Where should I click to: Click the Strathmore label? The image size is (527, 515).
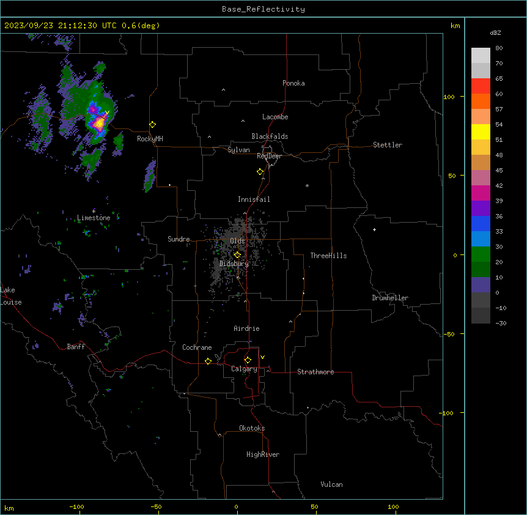pos(315,372)
